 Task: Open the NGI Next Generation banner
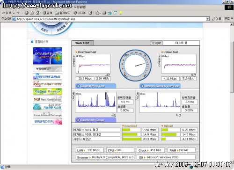click(x=47, y=99)
